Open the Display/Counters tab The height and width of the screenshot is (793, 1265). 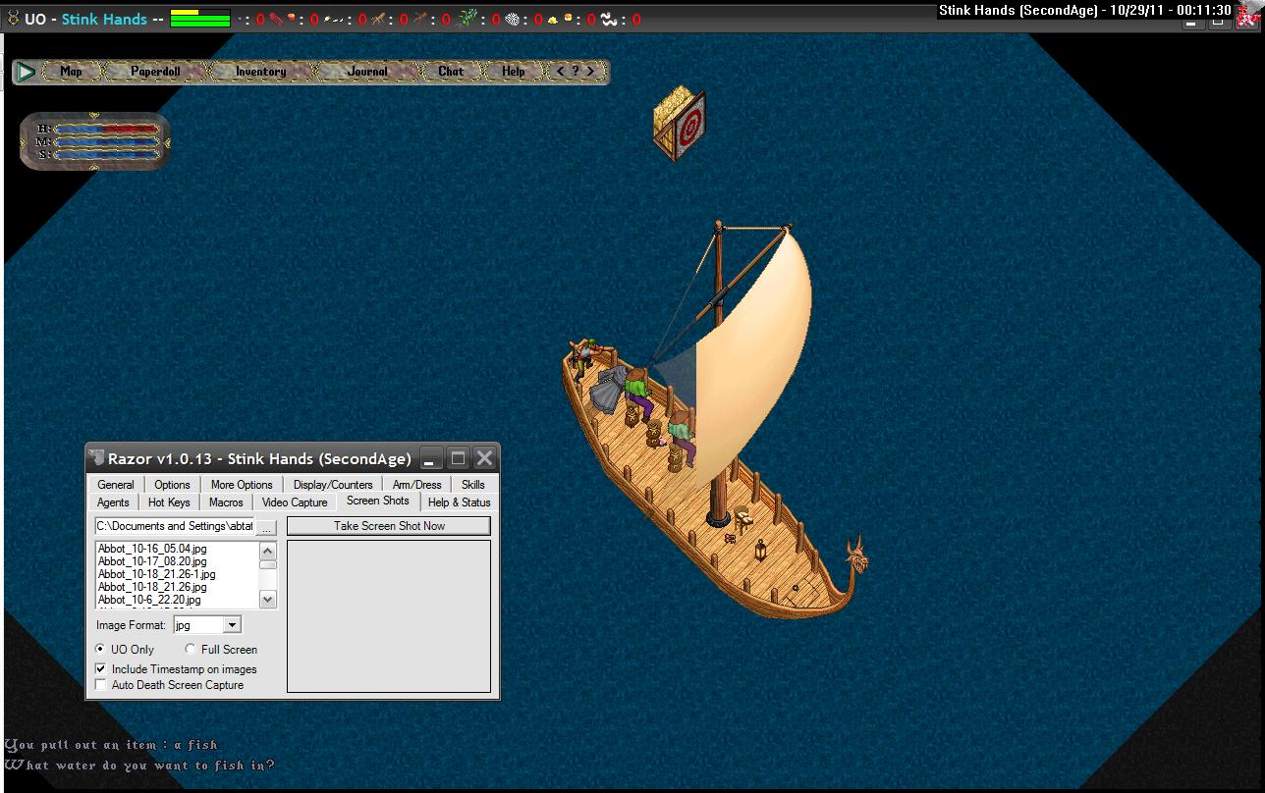click(x=333, y=484)
